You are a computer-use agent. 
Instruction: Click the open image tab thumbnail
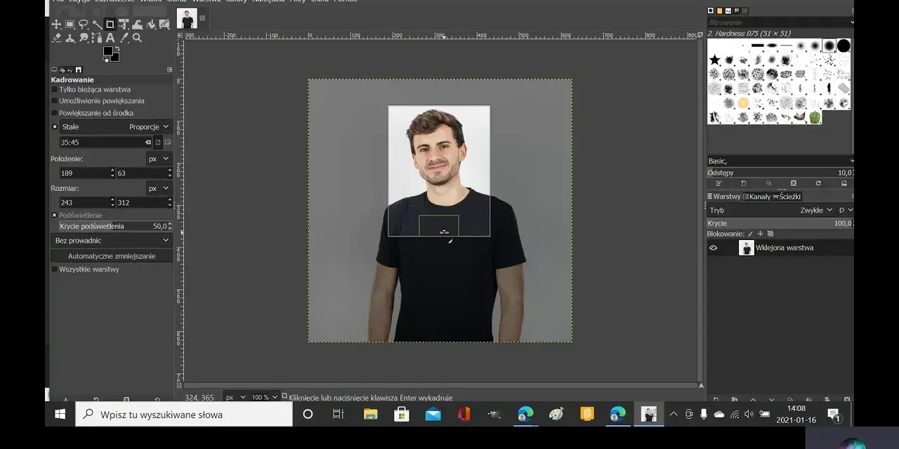click(x=187, y=19)
